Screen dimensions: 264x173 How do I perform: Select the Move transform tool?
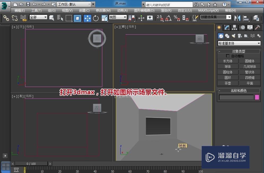[87, 18]
